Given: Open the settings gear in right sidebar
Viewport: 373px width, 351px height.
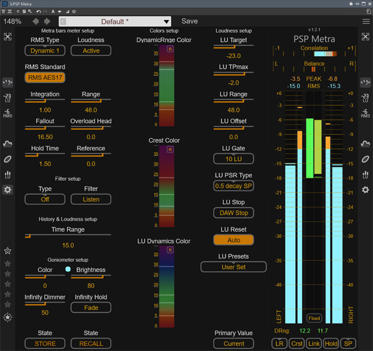Looking at the screenshot, I should point(365,190).
